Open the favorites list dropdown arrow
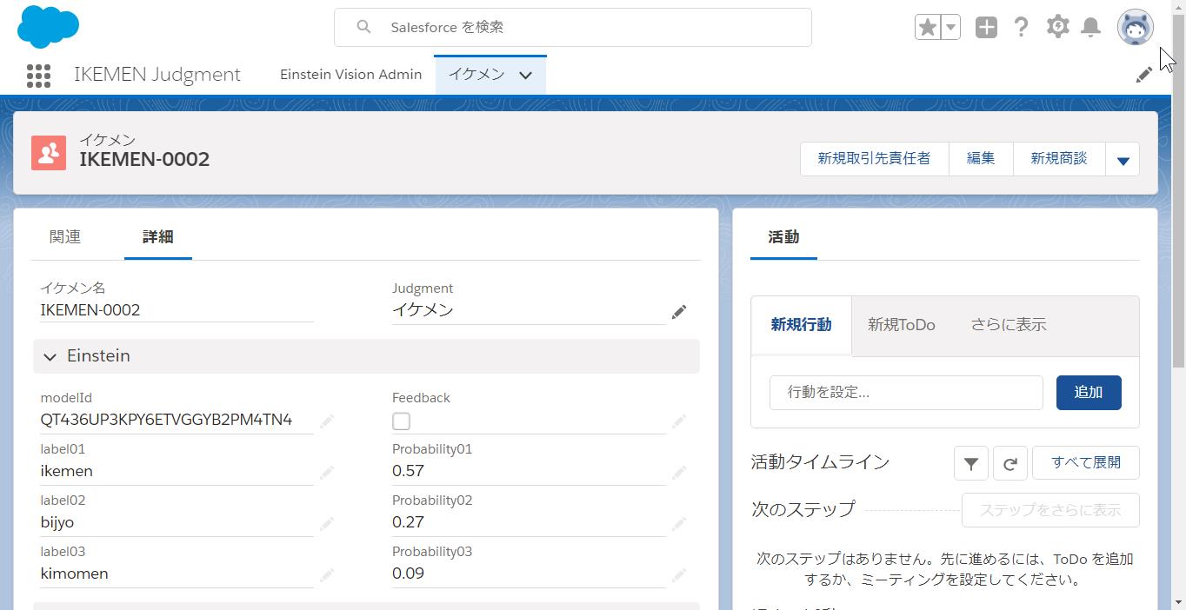Screen dimensions: 1186x610 point(950,27)
